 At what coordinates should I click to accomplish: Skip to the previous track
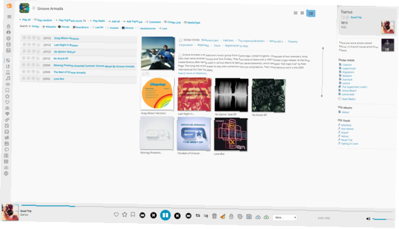click(154, 215)
